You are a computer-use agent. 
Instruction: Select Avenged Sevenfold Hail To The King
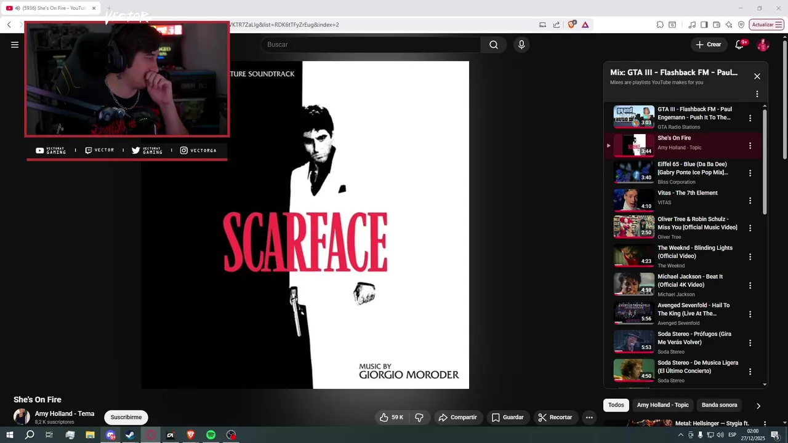click(693, 309)
